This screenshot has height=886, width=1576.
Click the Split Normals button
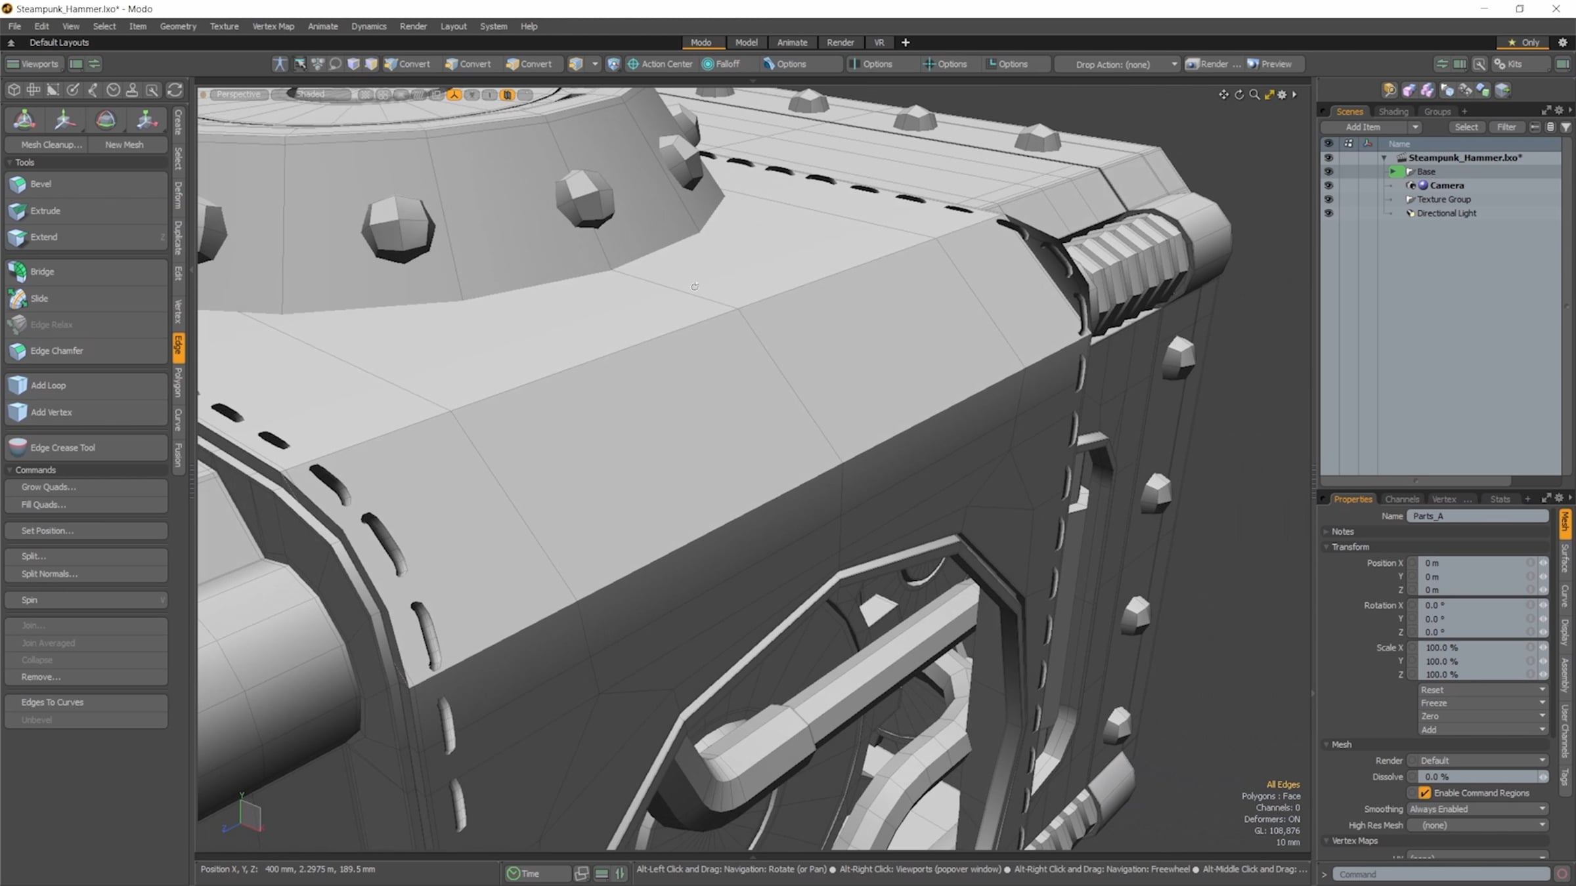(x=86, y=574)
